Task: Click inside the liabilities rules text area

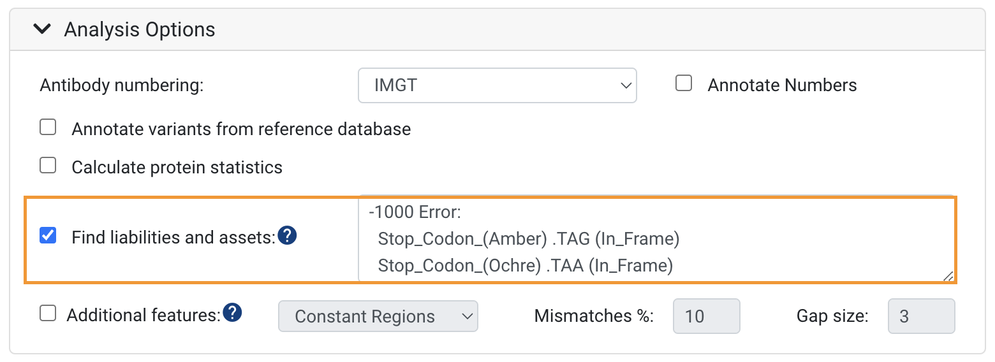Action: 656,239
